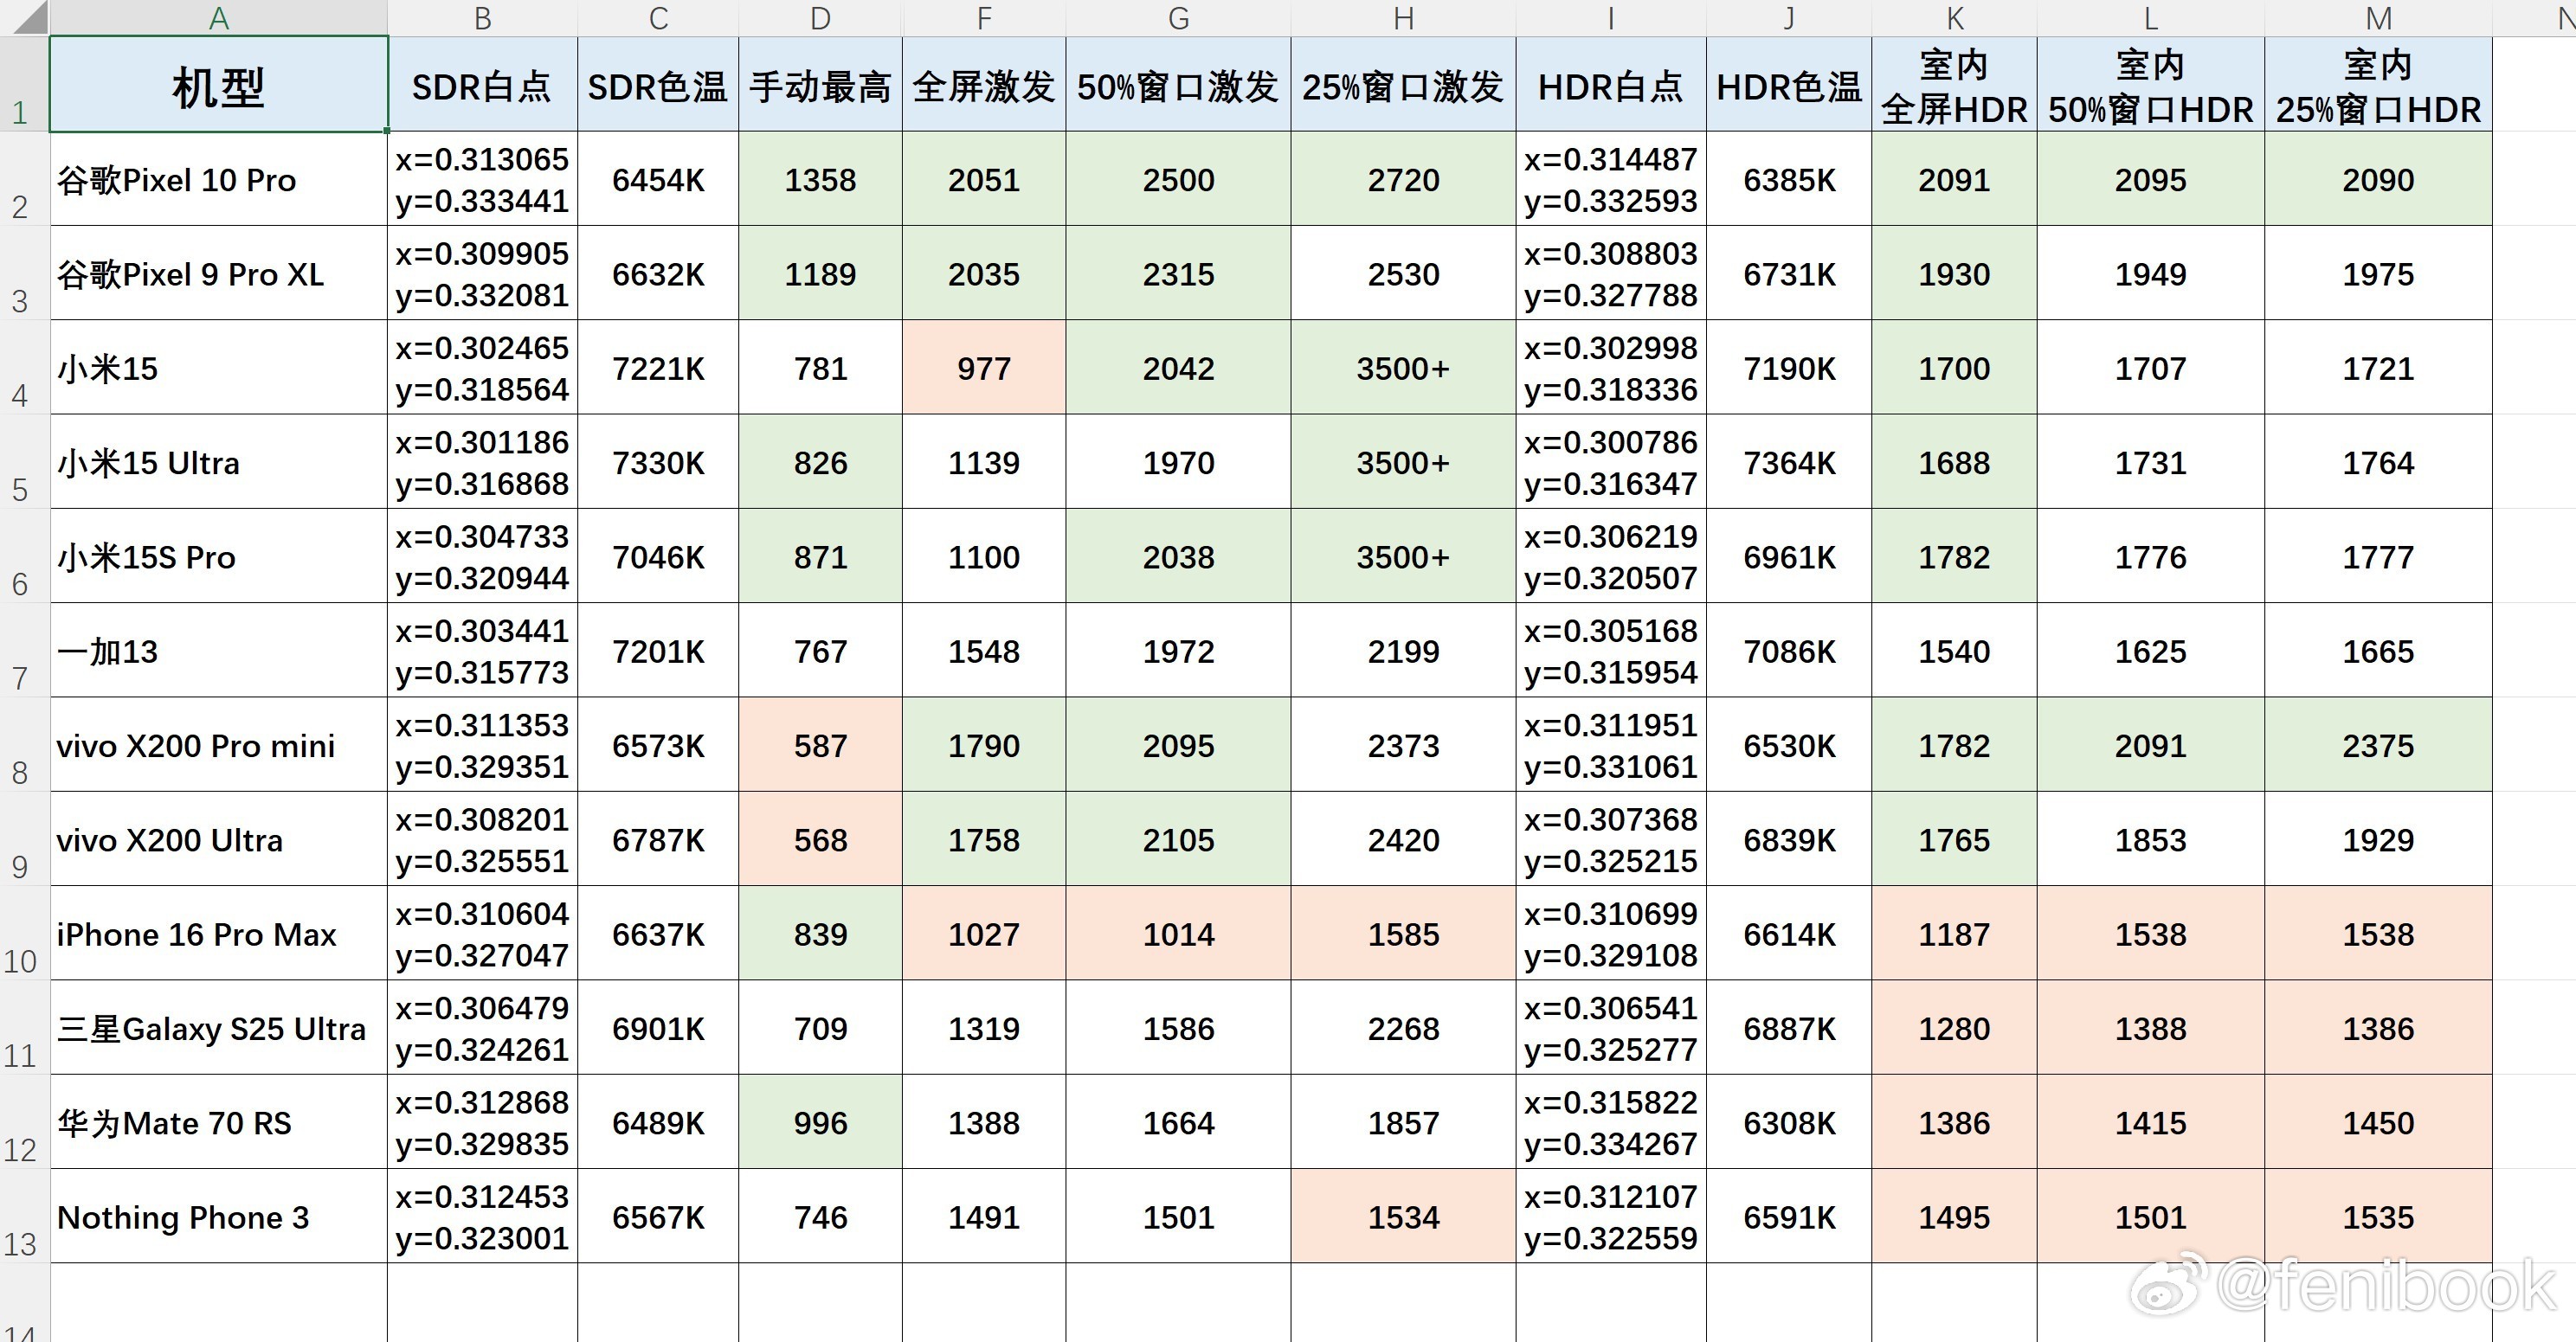Click the 室内25%窗口HDR header cell
The height and width of the screenshot is (1342, 2576).
pyautogui.click(x=2378, y=84)
